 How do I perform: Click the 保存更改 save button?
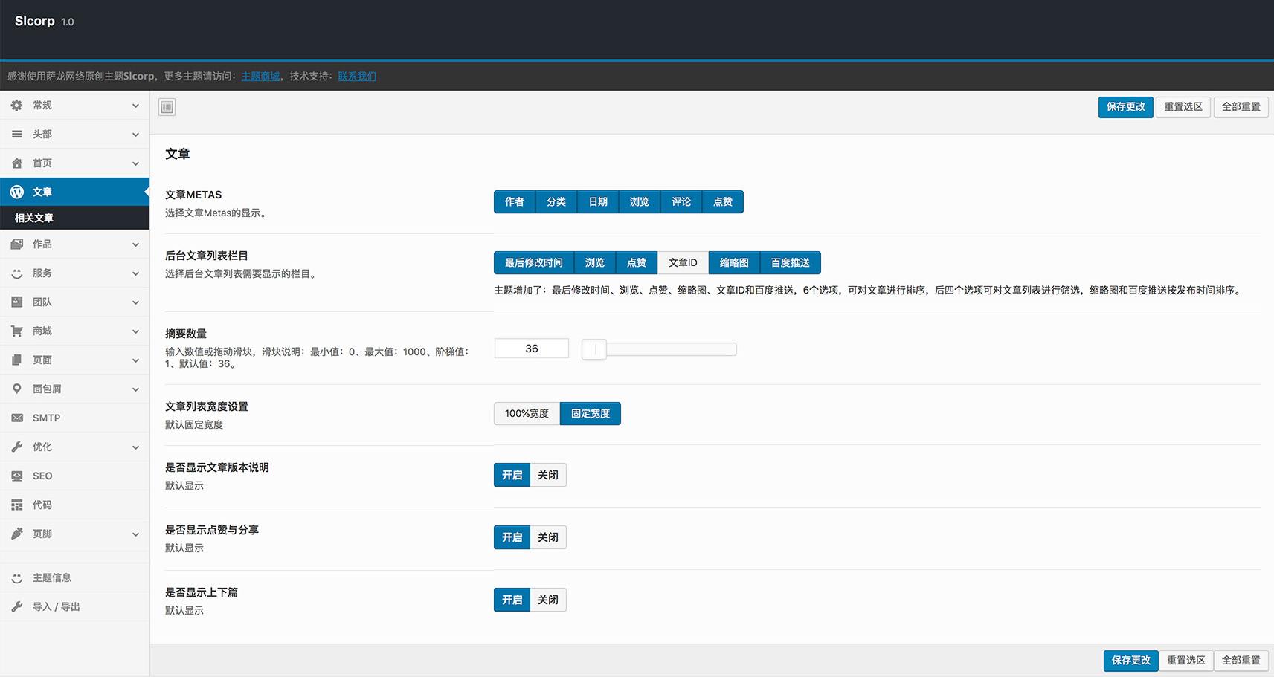coord(1125,106)
